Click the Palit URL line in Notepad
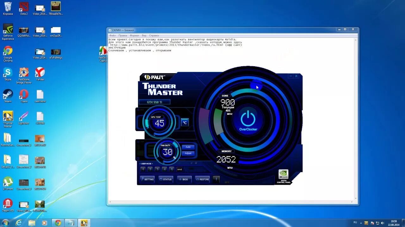 (176, 45)
